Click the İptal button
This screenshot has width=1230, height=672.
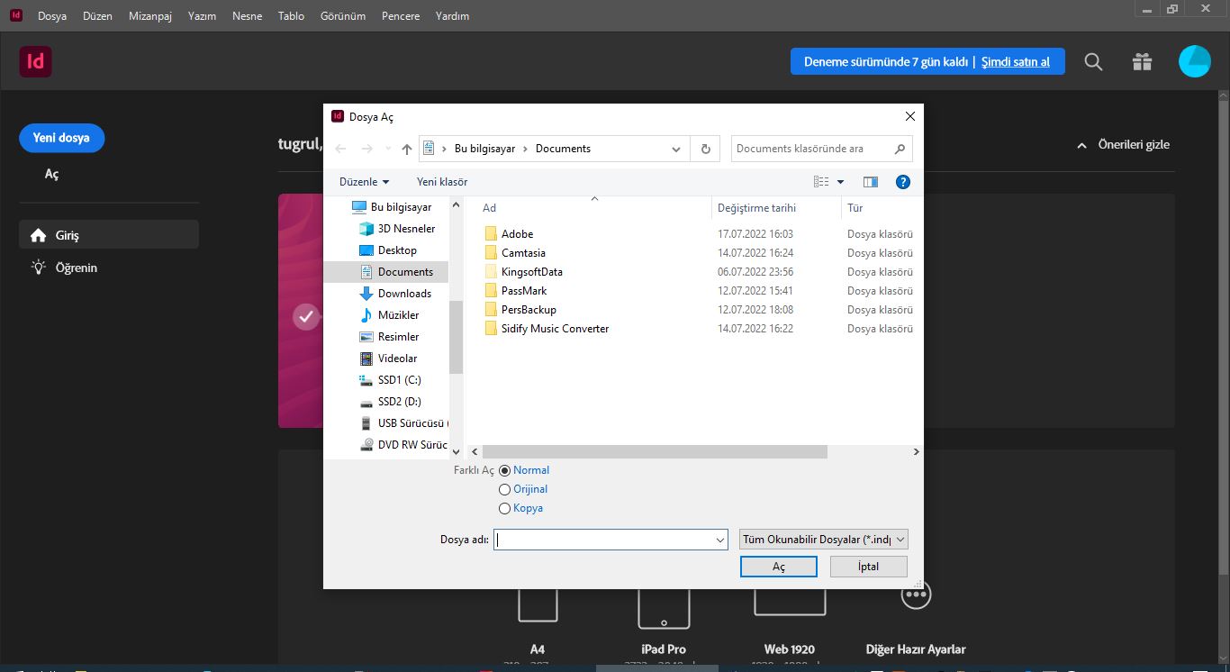coord(868,567)
